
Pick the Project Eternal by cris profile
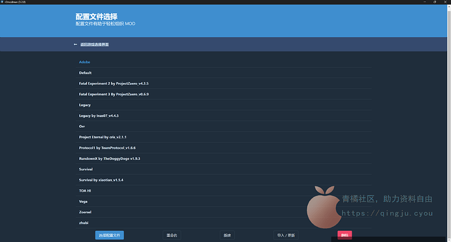[x=224, y=137]
